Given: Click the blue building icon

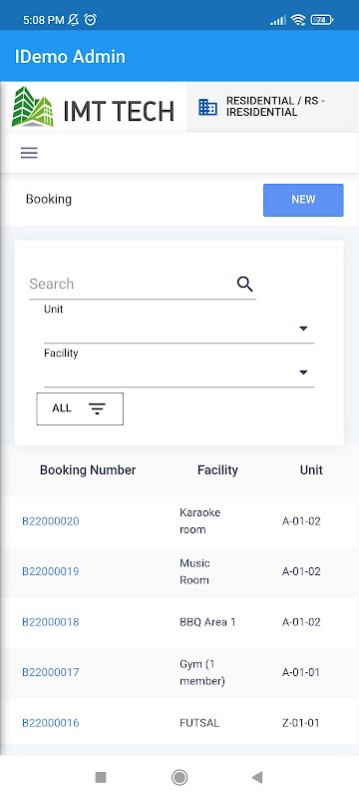Looking at the screenshot, I should click(207, 107).
